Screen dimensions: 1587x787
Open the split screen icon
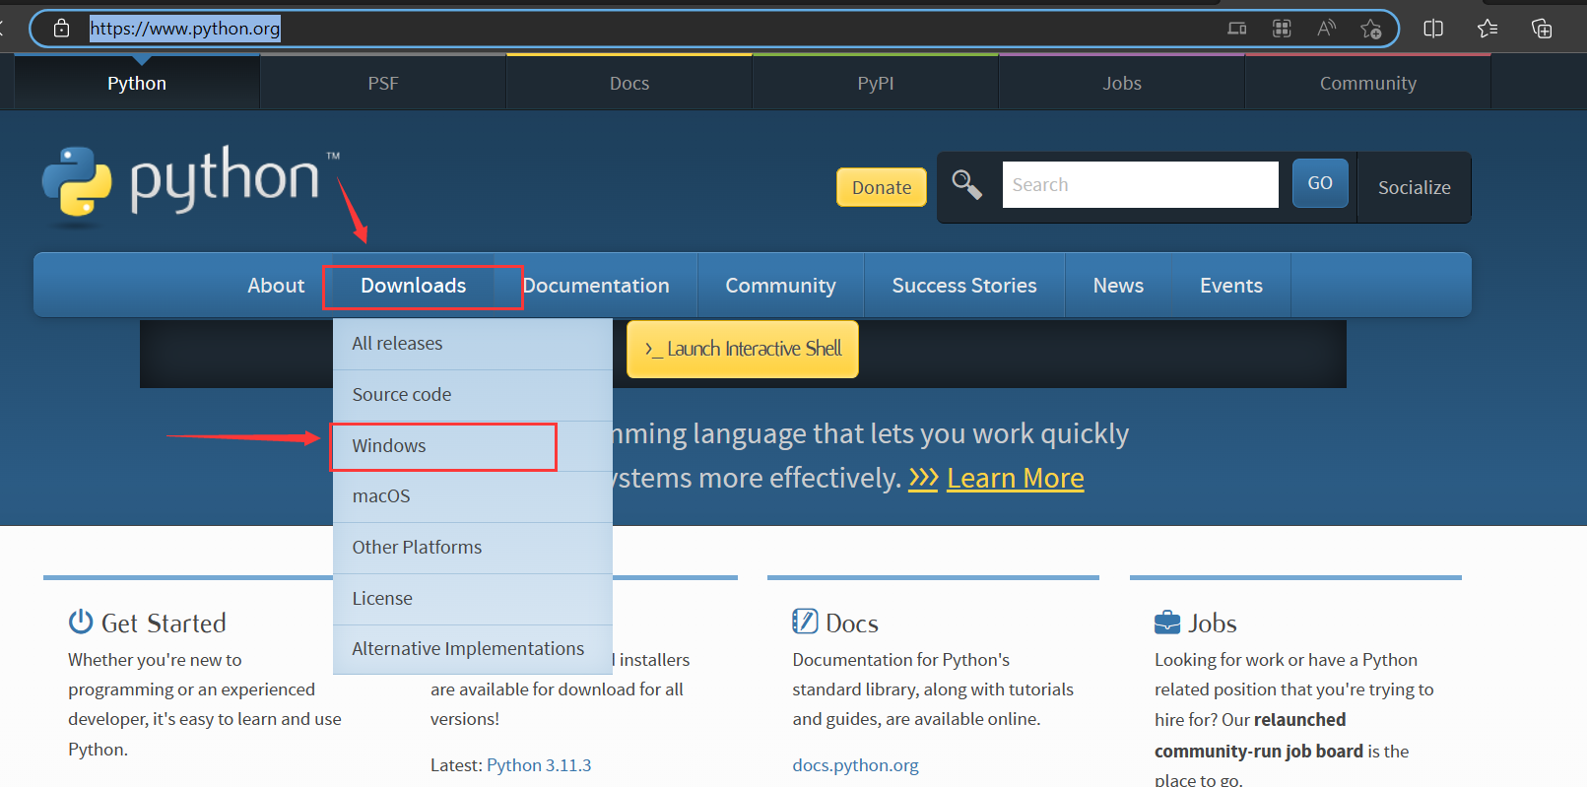point(1433,29)
